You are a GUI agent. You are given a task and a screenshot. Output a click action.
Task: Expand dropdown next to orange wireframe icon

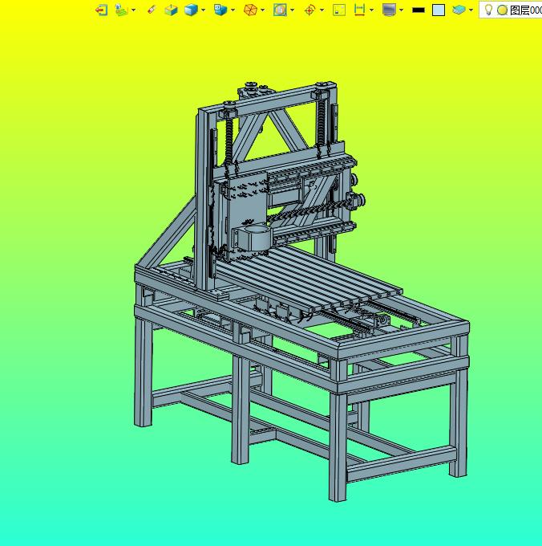click(263, 10)
